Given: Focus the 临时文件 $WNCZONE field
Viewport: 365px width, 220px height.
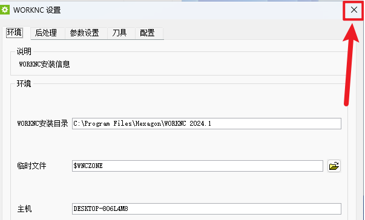Looking at the screenshot, I should 197,166.
